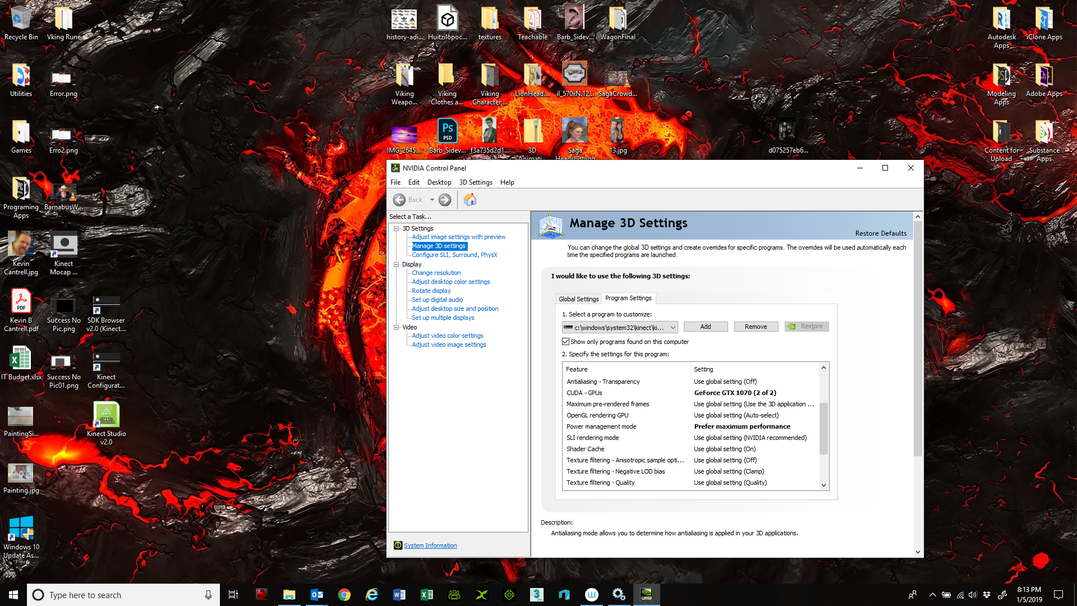Open the Help menu

click(507, 182)
